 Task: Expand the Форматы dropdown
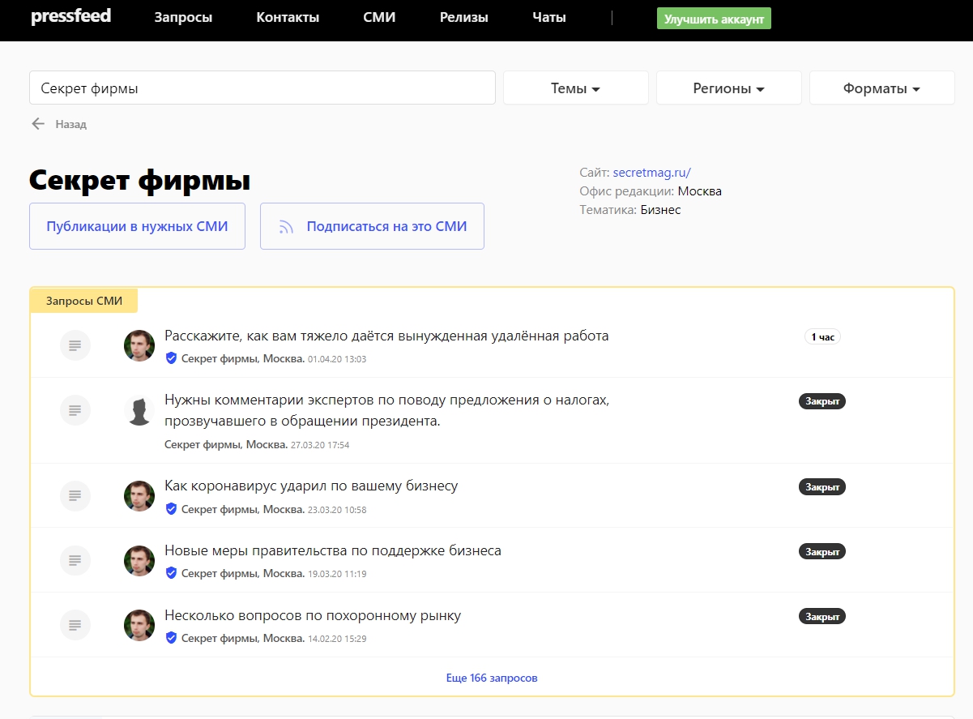coord(881,88)
